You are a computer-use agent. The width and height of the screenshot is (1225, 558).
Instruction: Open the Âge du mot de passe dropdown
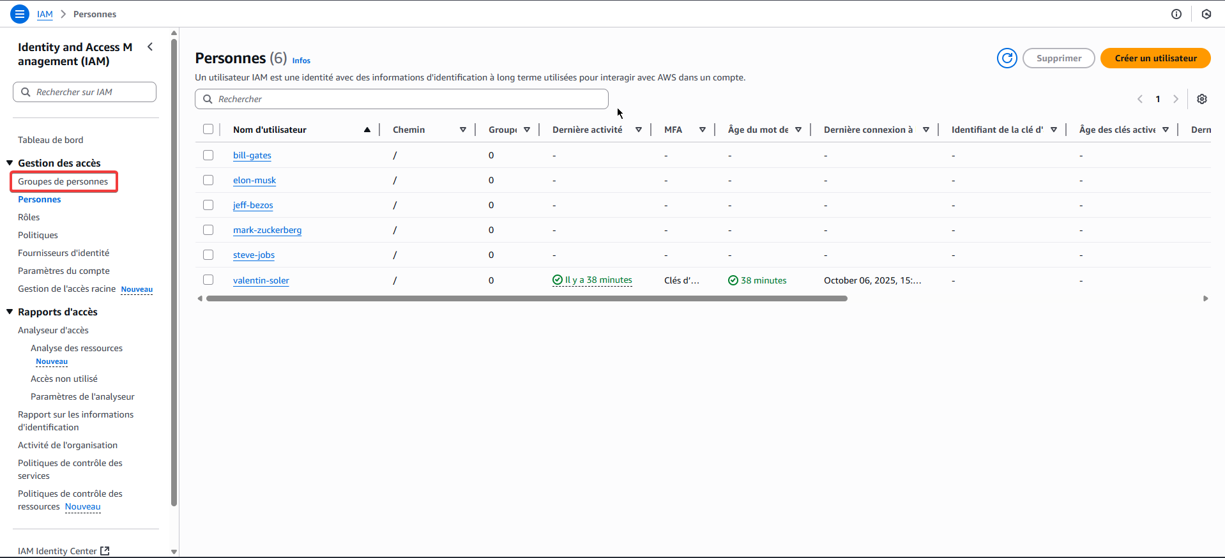coord(798,130)
